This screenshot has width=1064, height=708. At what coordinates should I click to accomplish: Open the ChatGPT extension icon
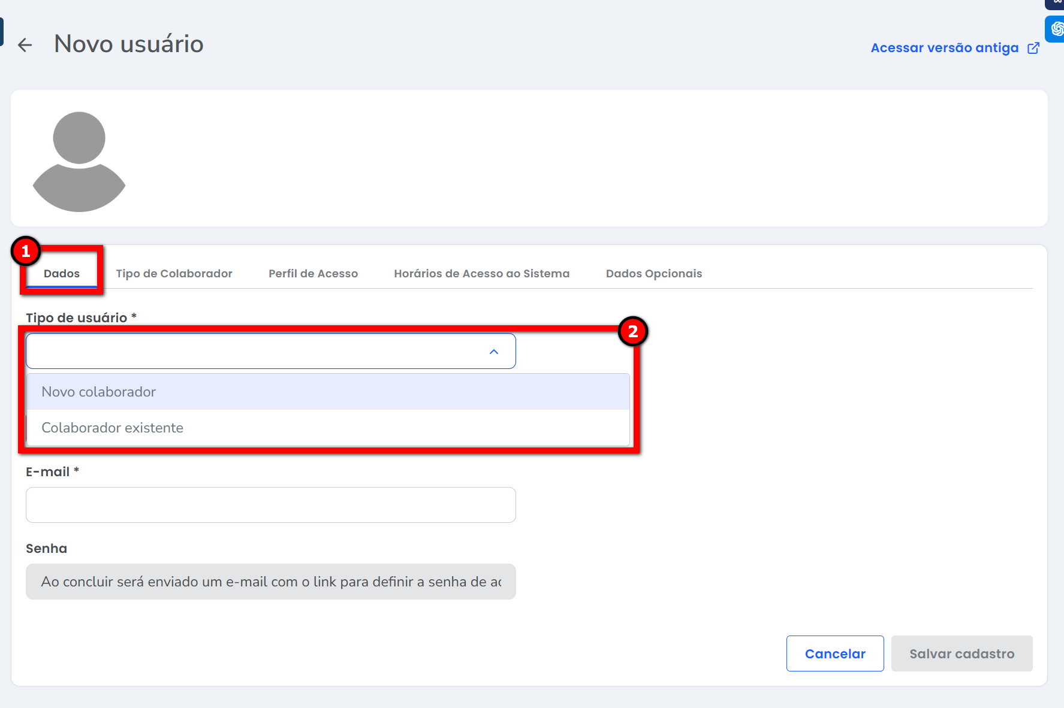click(1056, 29)
